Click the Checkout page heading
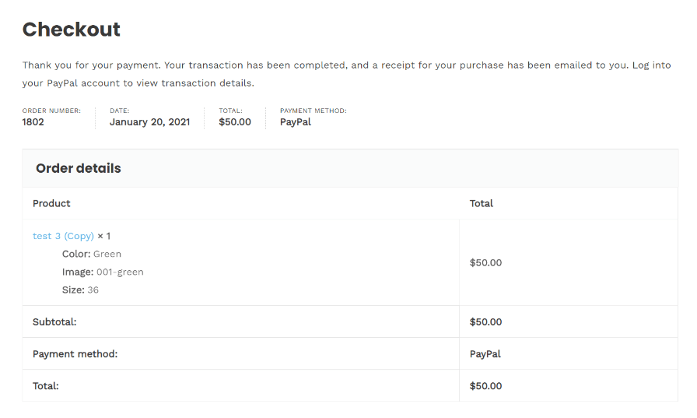The height and width of the screenshot is (418, 697). [x=71, y=30]
